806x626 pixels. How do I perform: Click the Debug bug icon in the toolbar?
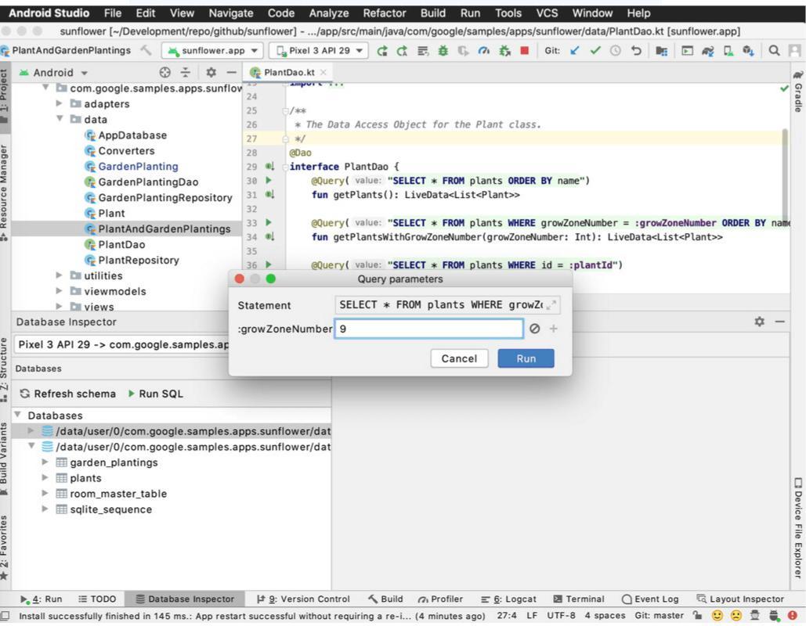click(443, 51)
